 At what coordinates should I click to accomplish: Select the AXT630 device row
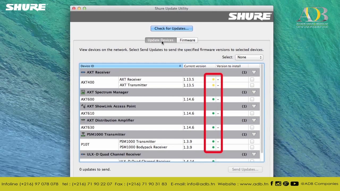pos(170,127)
